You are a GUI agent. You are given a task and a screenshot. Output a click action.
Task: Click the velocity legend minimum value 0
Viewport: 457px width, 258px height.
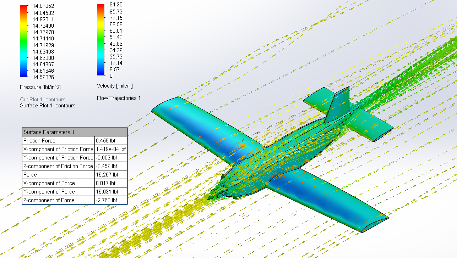(x=111, y=76)
